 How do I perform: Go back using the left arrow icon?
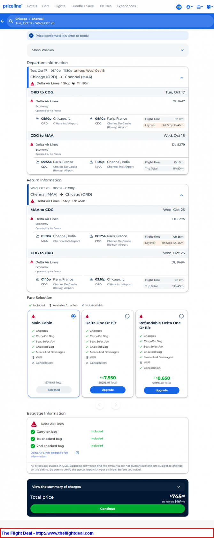pyautogui.click(x=3, y=21)
